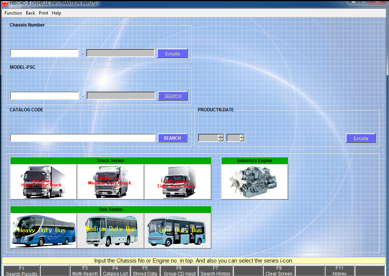Open the Industory Engine image
The height and width of the screenshot is (276, 389).
pos(254,182)
